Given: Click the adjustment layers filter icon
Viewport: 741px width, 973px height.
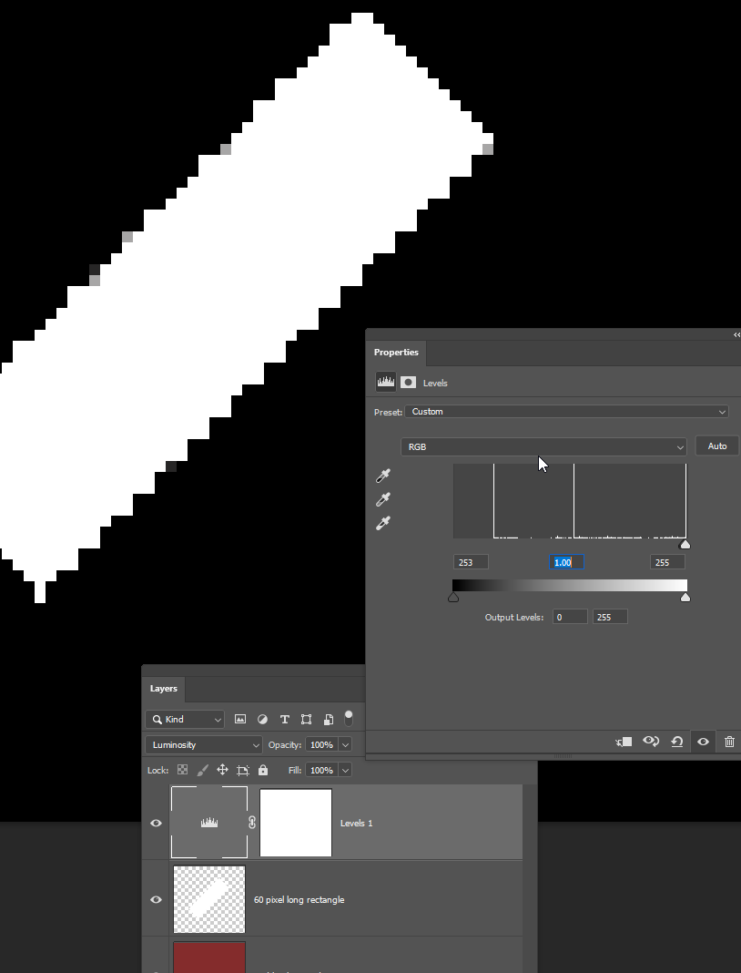Looking at the screenshot, I should click(262, 719).
